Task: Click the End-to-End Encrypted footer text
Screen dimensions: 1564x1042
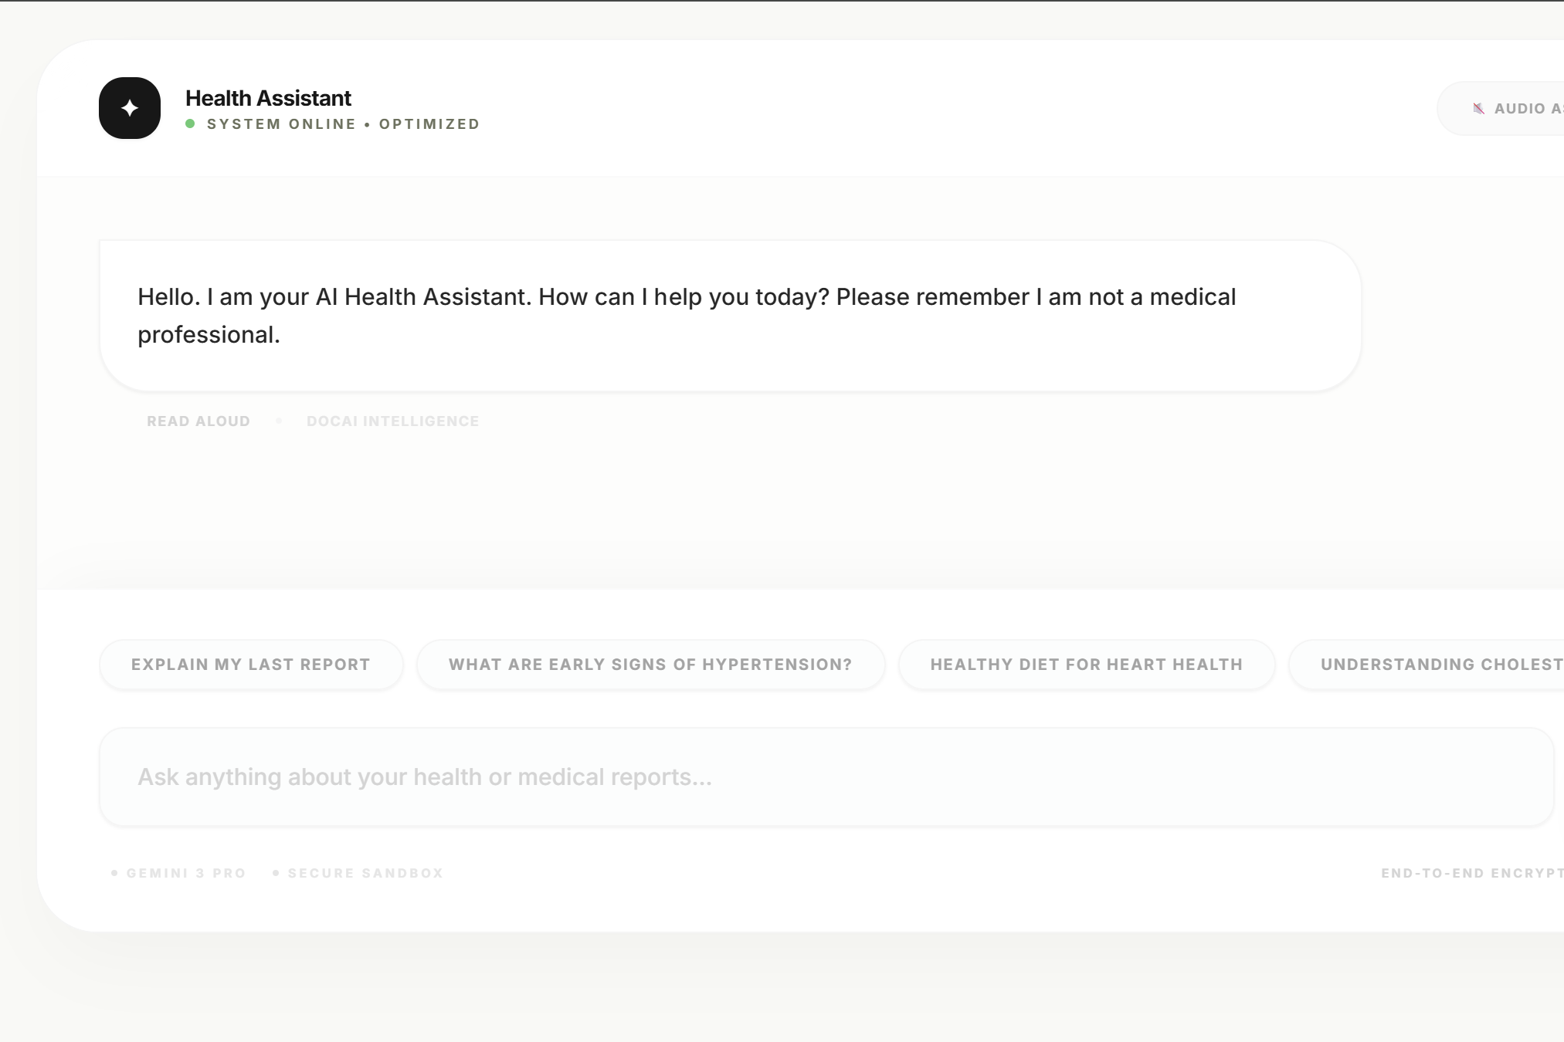Action: click(1470, 873)
